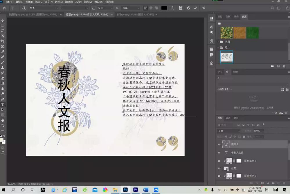
Task: Cancel current text edits in options bar
Action: pos(189,8)
